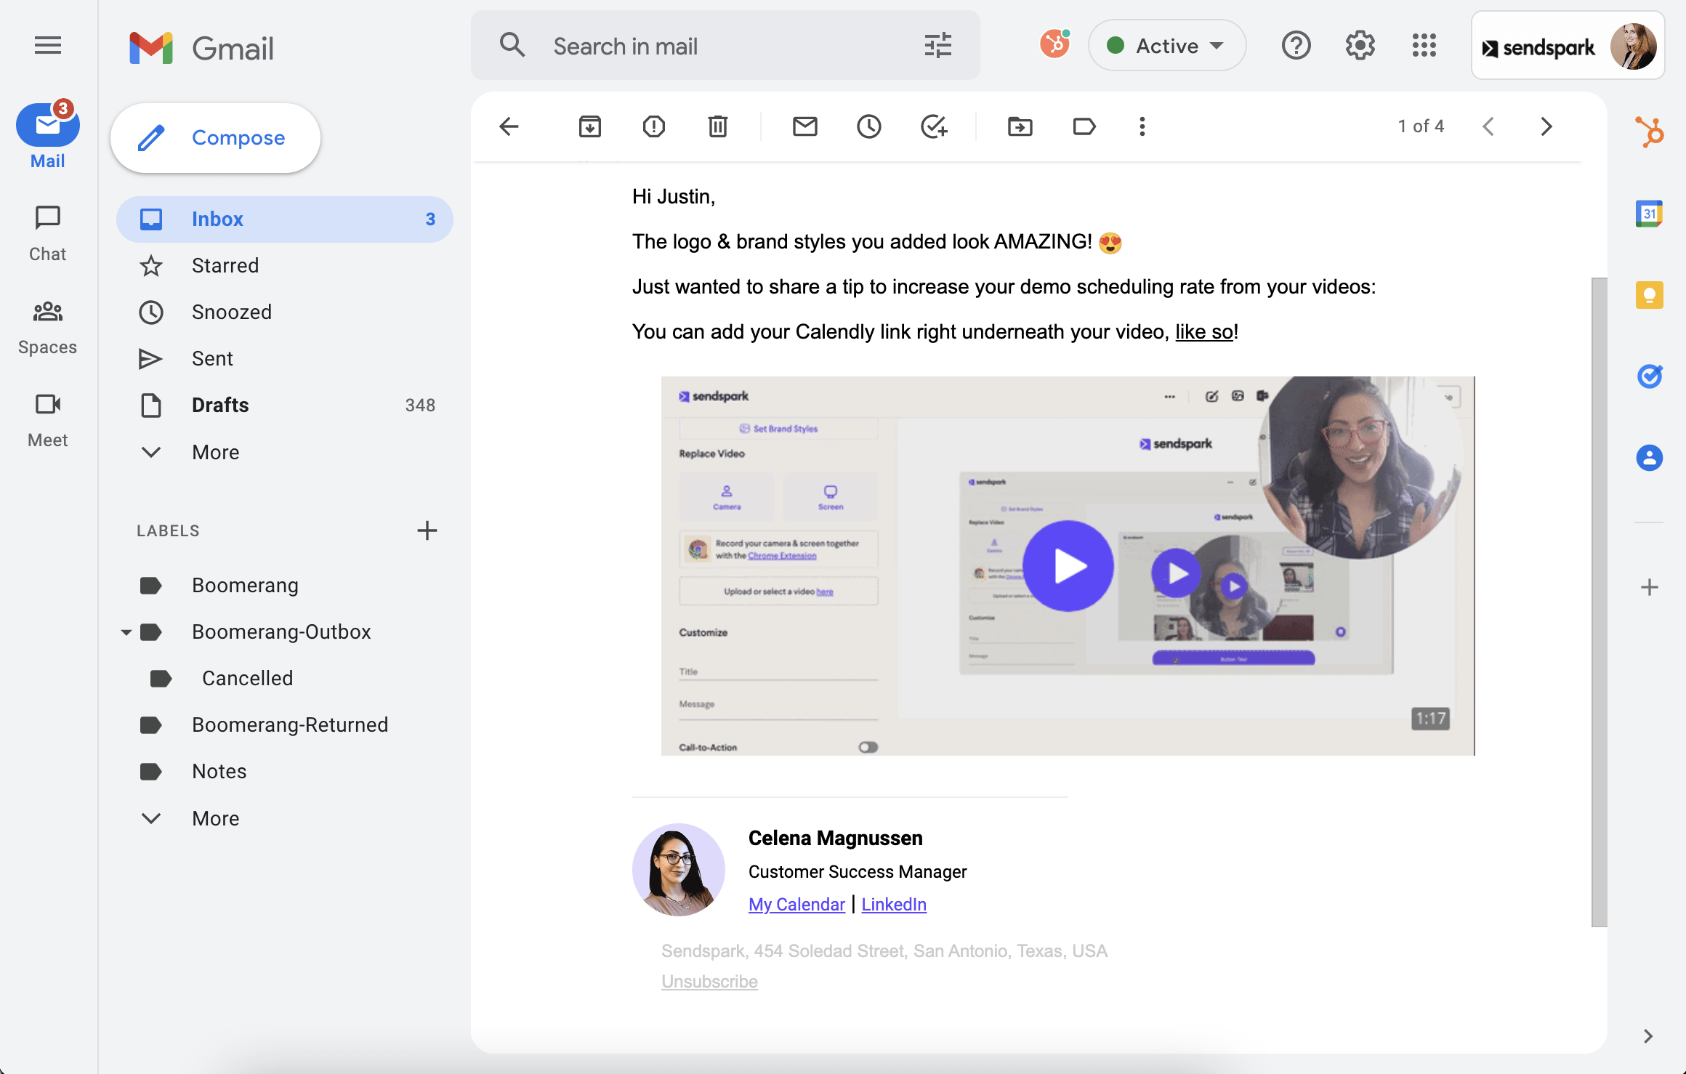Image resolution: width=1686 pixels, height=1074 pixels.
Task: Open the Help support icon
Action: pos(1296,46)
